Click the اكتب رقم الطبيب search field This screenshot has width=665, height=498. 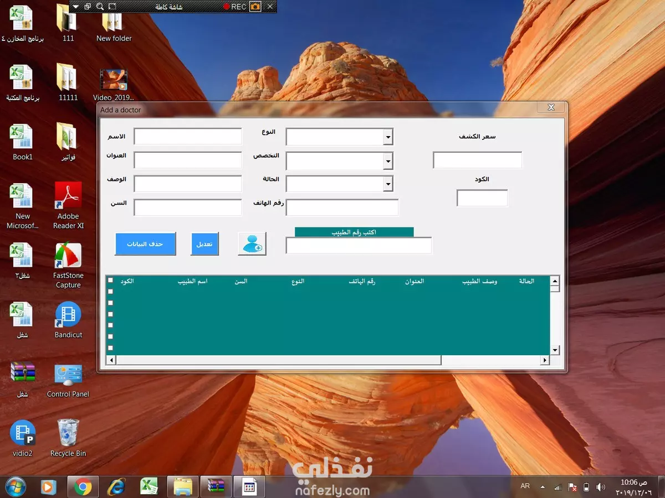click(359, 246)
